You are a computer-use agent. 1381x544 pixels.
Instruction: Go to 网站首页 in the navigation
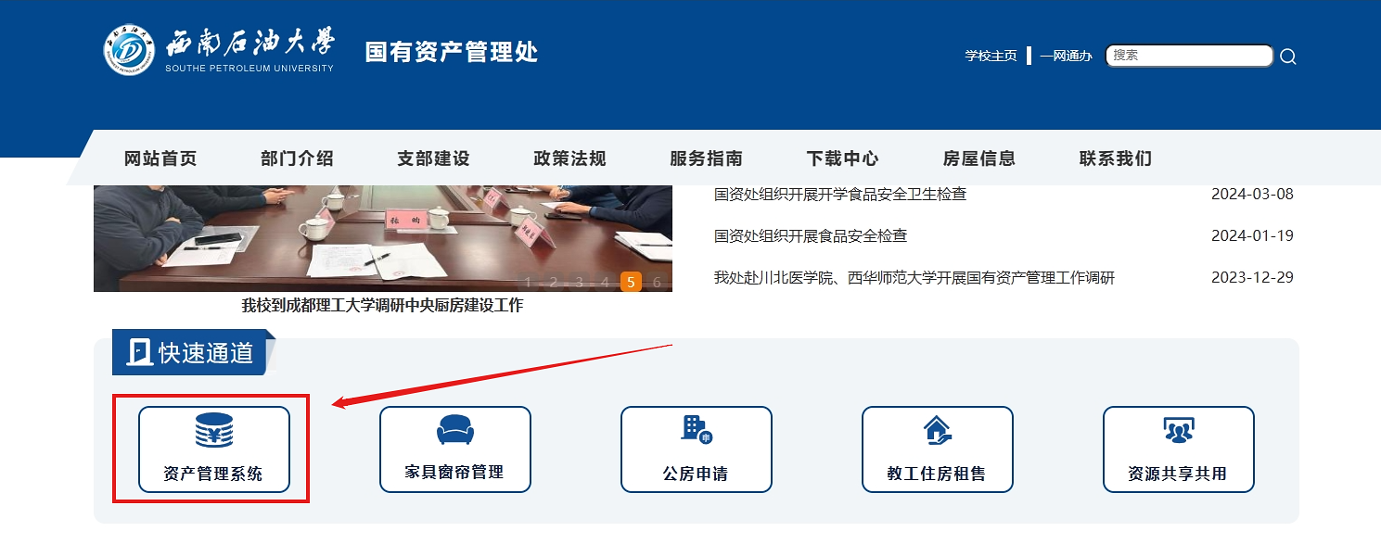[160, 158]
